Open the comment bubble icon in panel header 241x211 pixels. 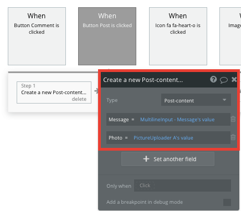tap(223, 80)
